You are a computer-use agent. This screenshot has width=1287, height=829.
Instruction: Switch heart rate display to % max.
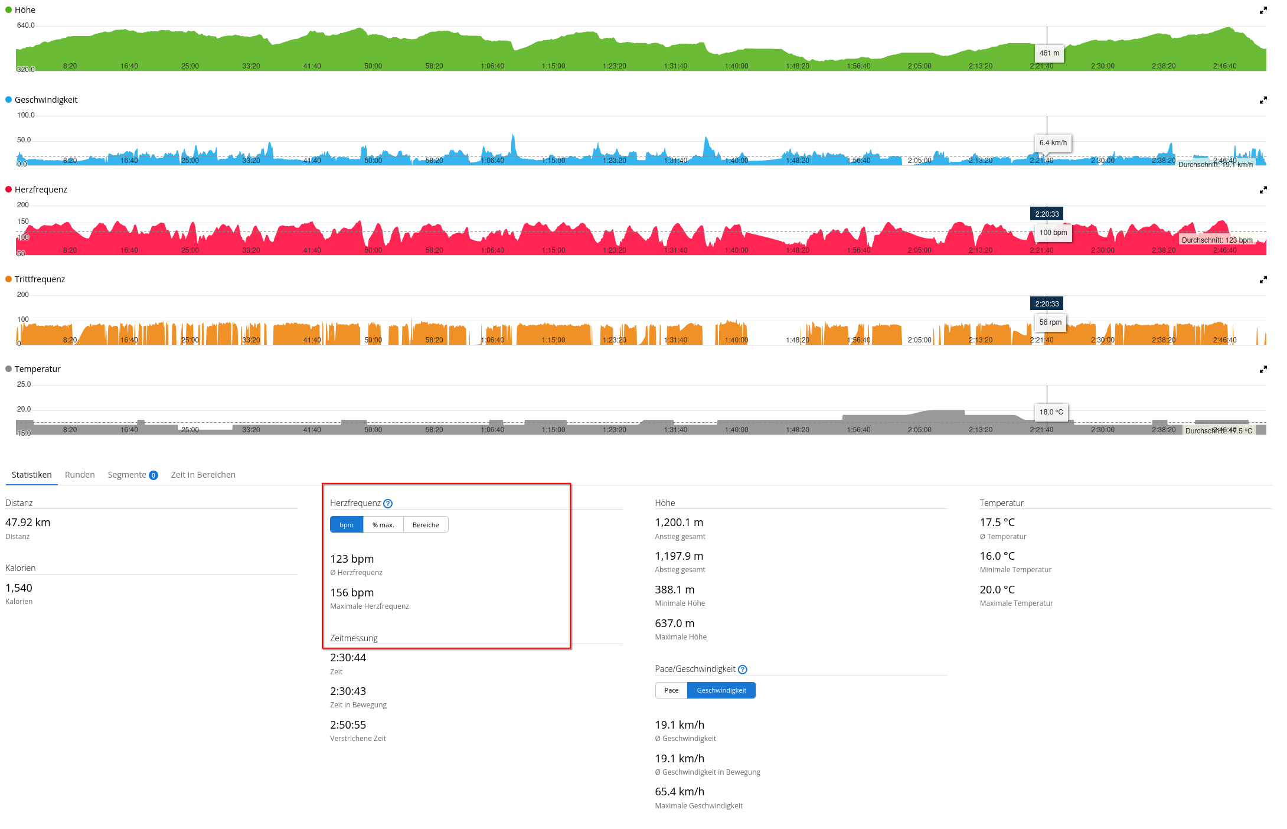[x=383, y=525]
